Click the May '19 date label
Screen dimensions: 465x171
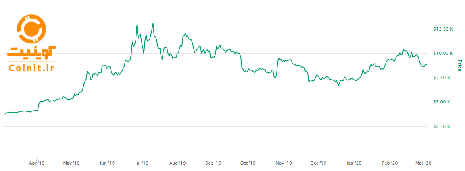pyautogui.click(x=72, y=163)
